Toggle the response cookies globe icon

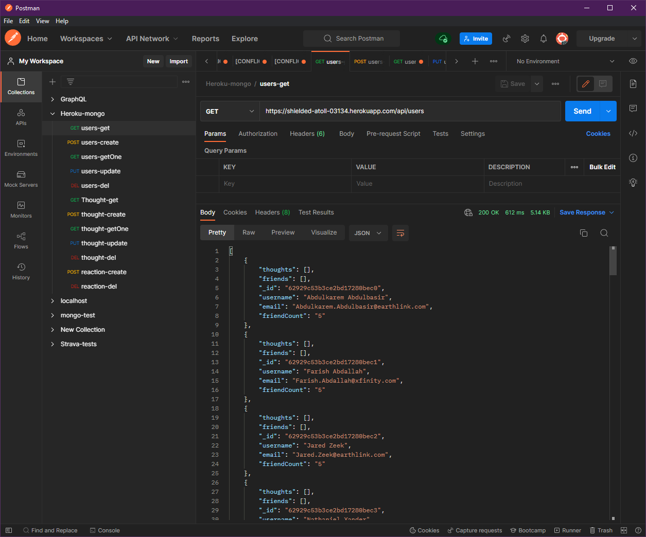pyautogui.click(x=468, y=212)
